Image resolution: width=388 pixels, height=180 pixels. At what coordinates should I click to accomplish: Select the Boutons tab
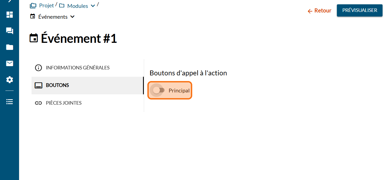[x=57, y=85]
